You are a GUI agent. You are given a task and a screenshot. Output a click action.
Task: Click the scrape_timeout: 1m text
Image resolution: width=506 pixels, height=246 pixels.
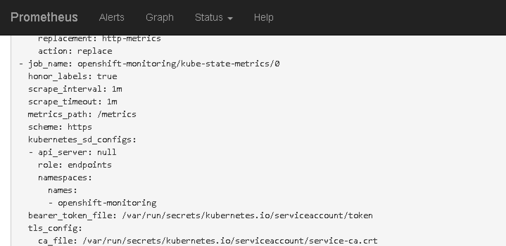(x=72, y=102)
